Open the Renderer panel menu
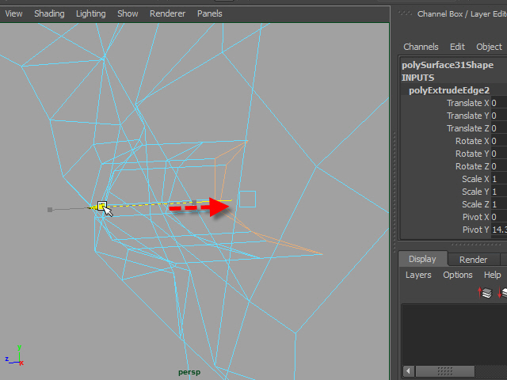The image size is (507, 380). click(167, 13)
